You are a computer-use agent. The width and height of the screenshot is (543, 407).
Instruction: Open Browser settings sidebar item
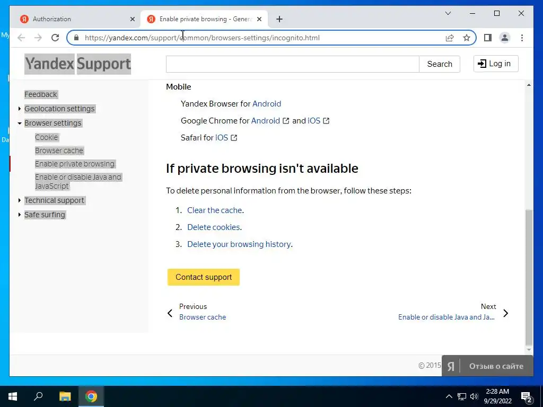pyautogui.click(x=52, y=123)
